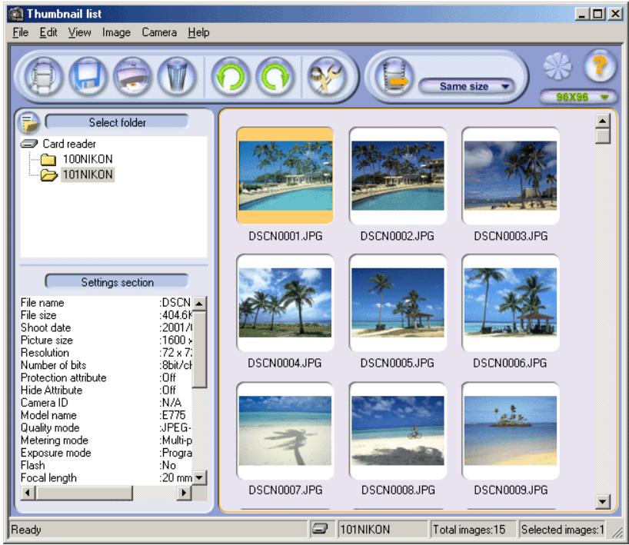Click thumbnail pane scroll up arrow
The width and height of the screenshot is (629, 545).
[603, 121]
